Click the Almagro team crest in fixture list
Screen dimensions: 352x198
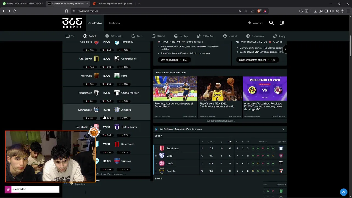(x=117, y=110)
